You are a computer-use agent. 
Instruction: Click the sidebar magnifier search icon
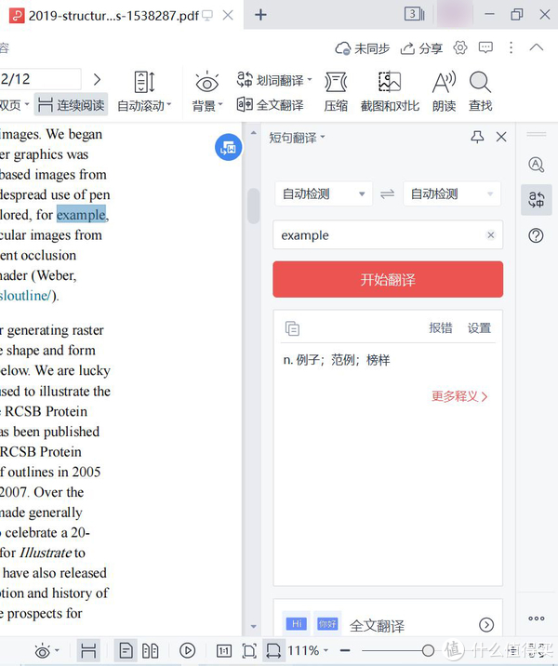(x=536, y=165)
